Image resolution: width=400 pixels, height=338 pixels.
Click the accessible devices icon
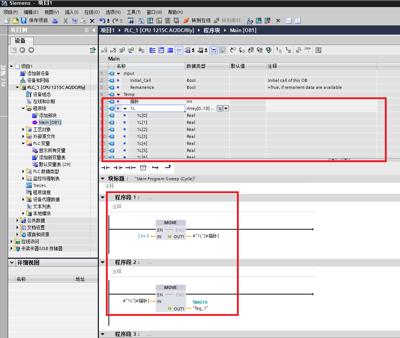click(x=250, y=21)
